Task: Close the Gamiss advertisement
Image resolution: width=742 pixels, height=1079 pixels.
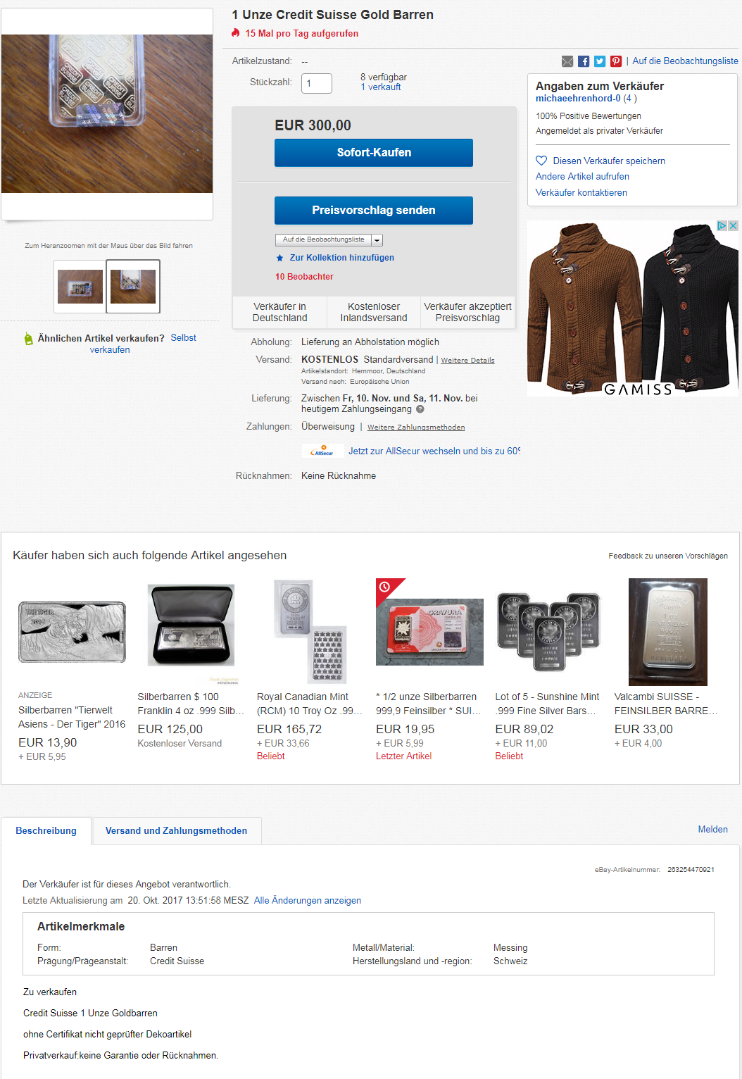Action: pyautogui.click(x=733, y=226)
